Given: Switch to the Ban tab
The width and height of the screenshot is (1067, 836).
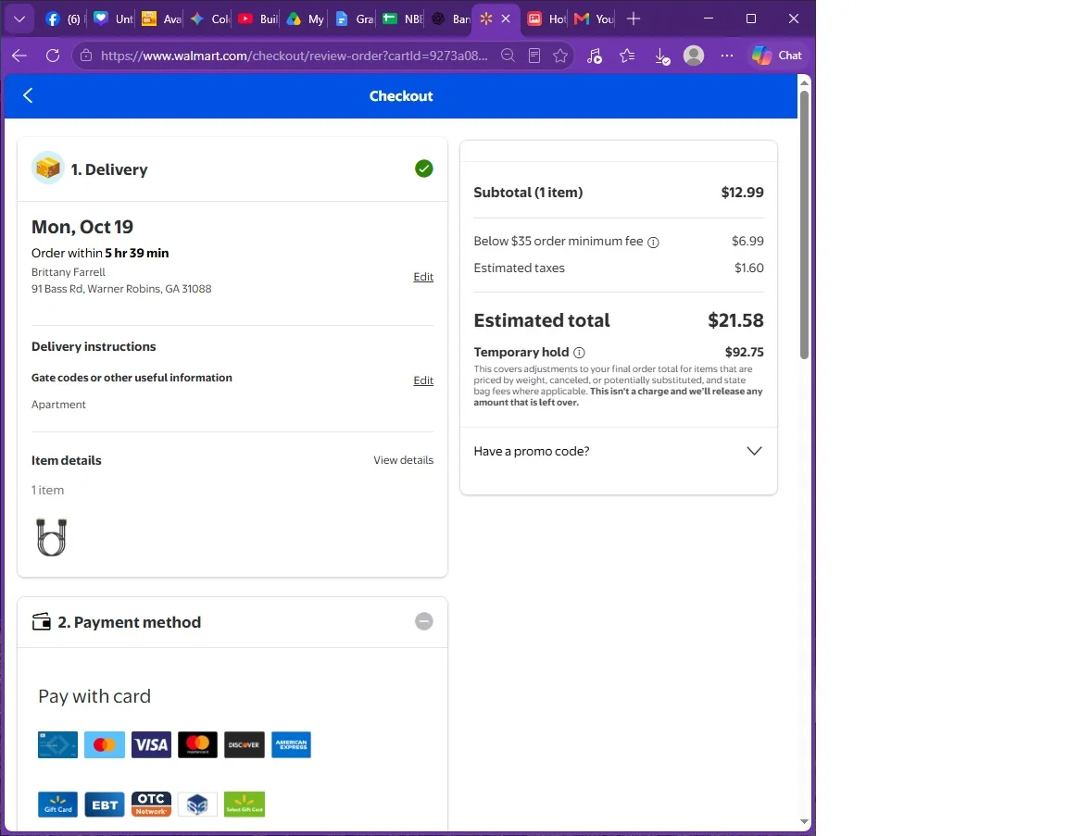Looking at the screenshot, I should tap(450, 19).
